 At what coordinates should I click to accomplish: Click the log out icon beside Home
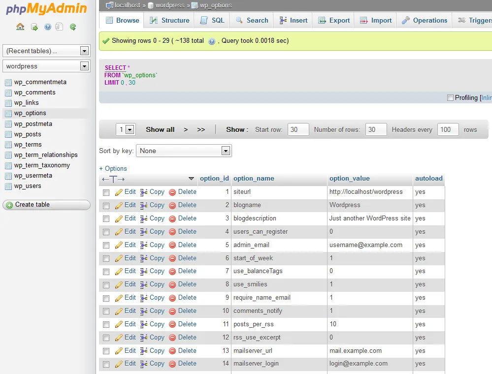click(x=34, y=27)
